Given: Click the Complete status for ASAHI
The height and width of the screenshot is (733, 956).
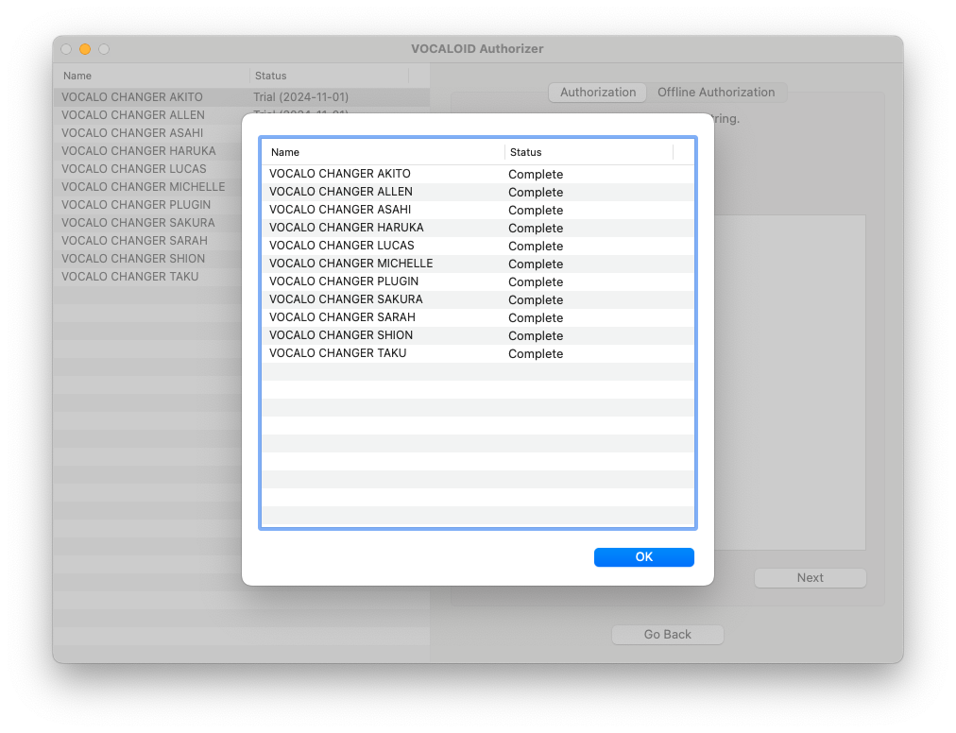Looking at the screenshot, I should click(x=536, y=211).
